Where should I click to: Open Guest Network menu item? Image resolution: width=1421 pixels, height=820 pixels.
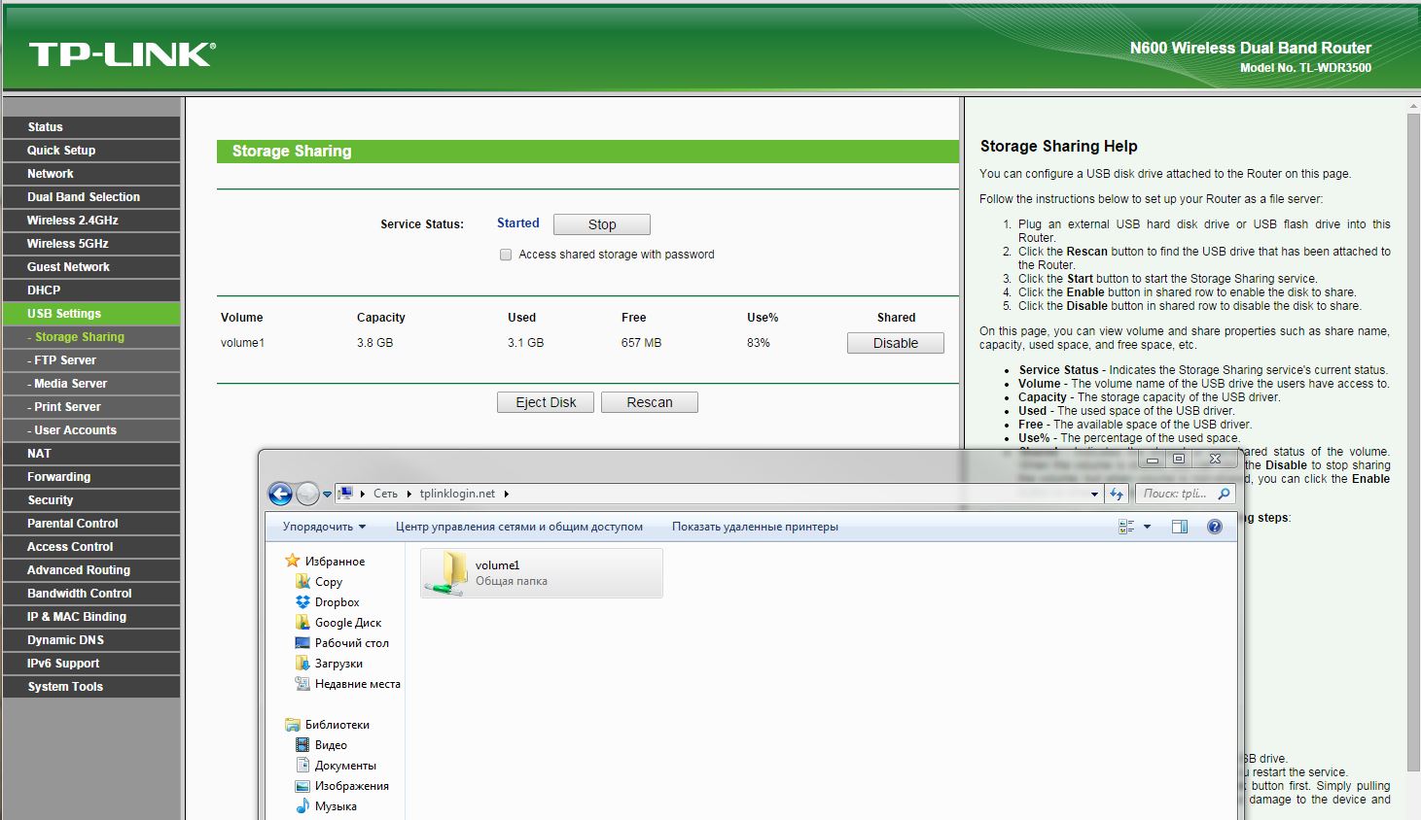91,267
